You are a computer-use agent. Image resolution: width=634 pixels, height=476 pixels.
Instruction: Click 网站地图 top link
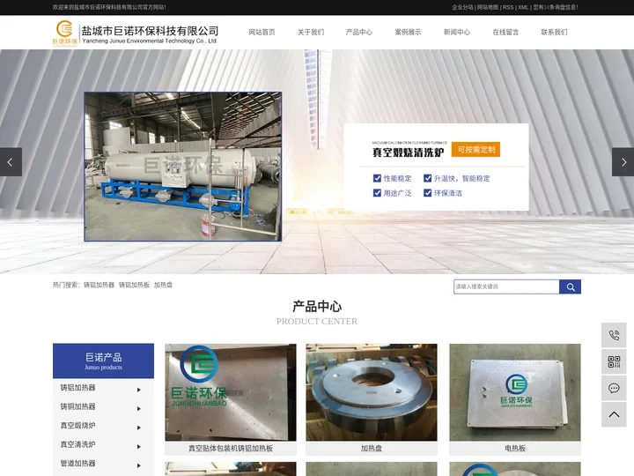click(488, 7)
